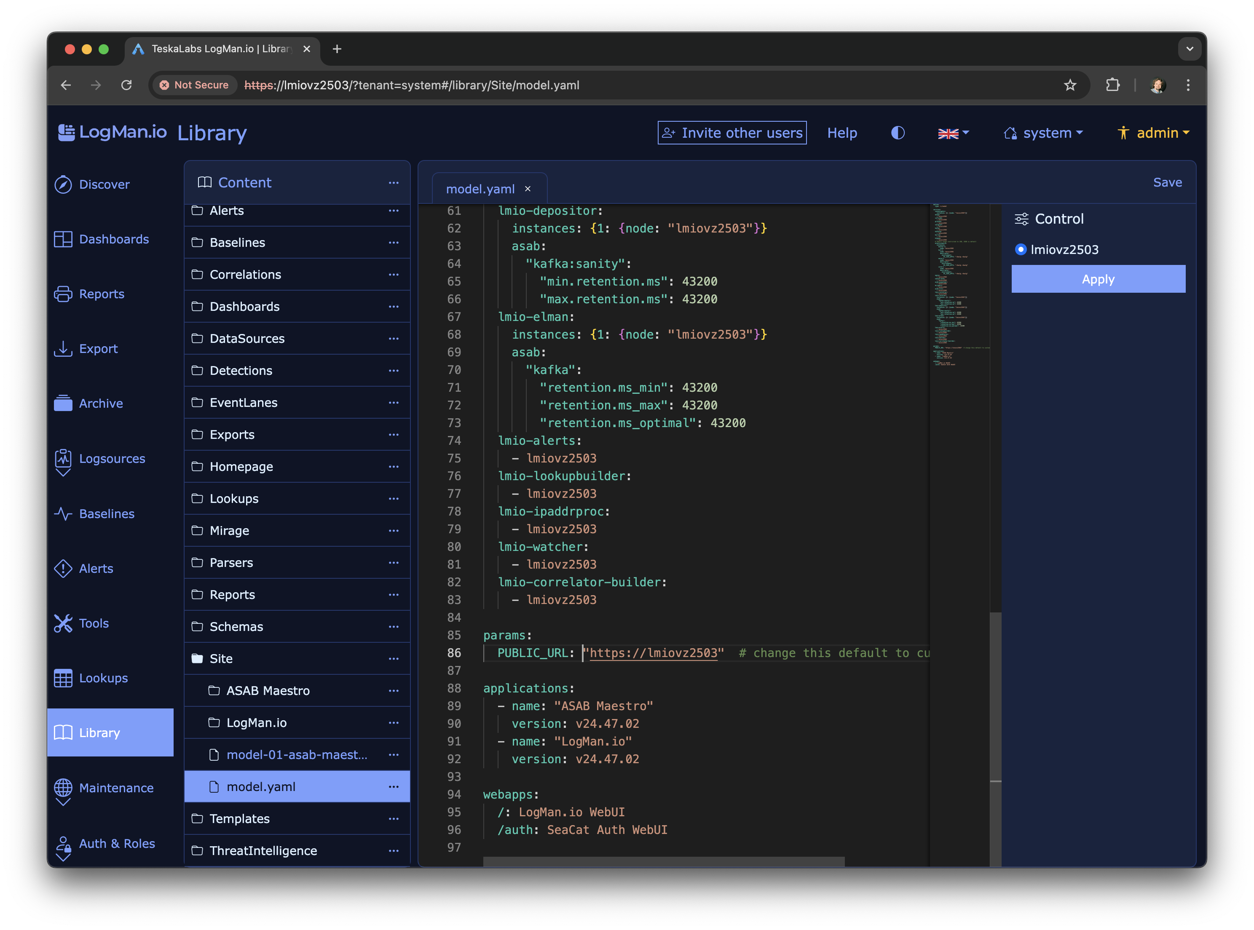Open browser extensions puzzle icon

[x=1112, y=85]
